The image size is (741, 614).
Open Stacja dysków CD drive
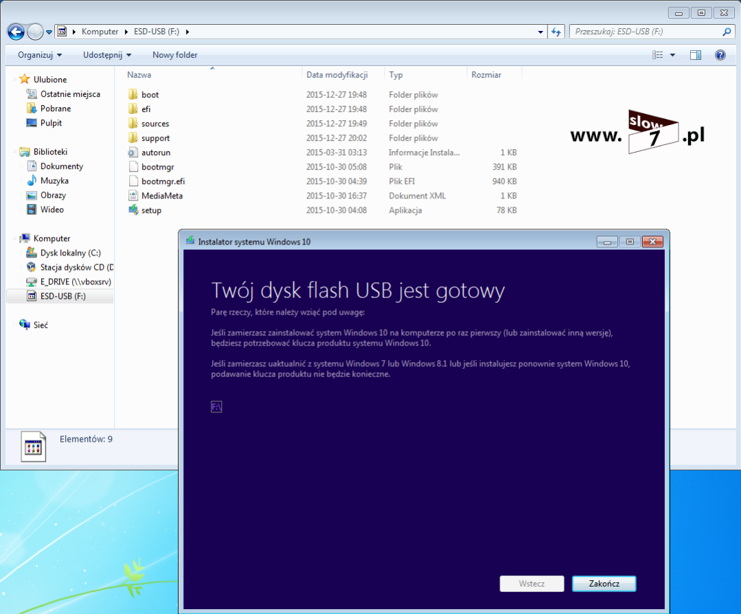click(x=76, y=267)
